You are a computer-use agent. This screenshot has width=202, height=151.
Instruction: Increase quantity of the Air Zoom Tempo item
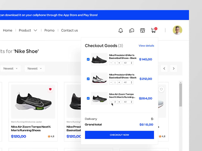119,102
